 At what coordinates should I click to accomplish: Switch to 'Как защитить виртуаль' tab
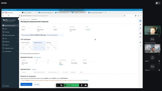(x=46, y=13)
